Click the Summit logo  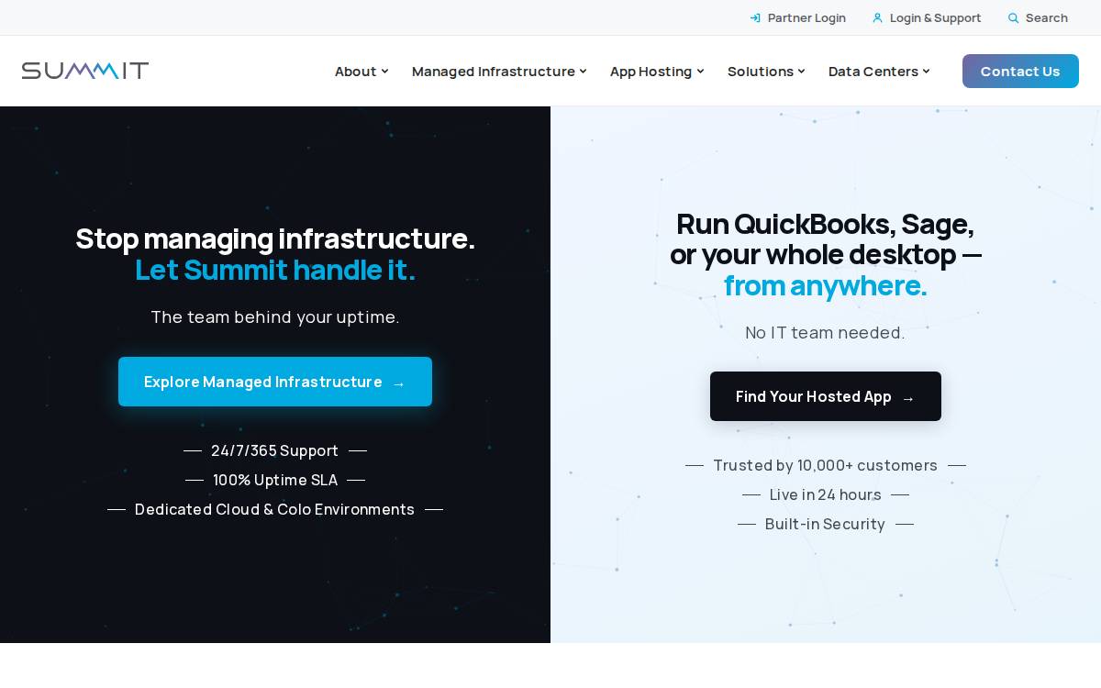(85, 71)
